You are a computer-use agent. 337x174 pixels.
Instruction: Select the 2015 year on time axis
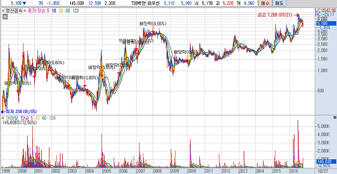pyautogui.click(x=276, y=171)
